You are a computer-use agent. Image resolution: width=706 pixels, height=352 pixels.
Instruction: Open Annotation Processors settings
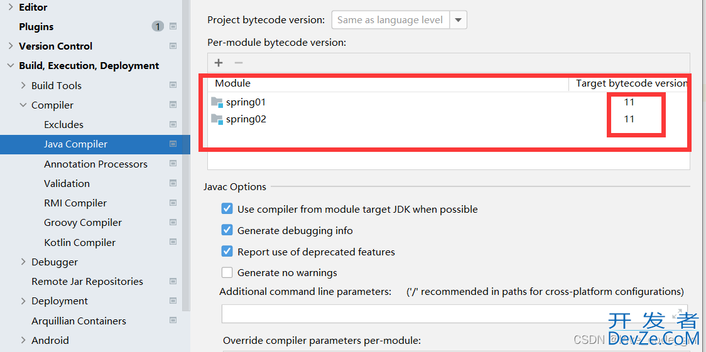[x=95, y=164]
